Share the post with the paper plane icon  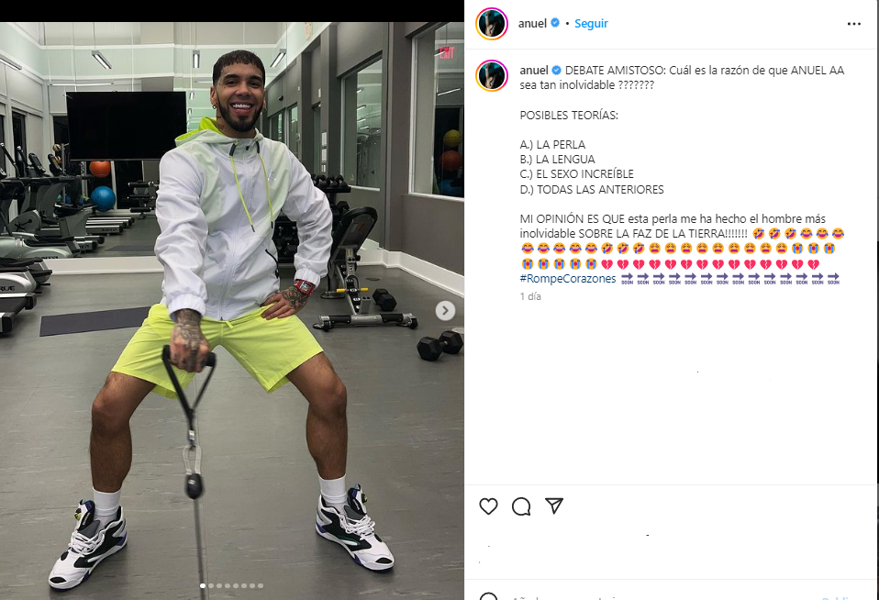point(554,506)
